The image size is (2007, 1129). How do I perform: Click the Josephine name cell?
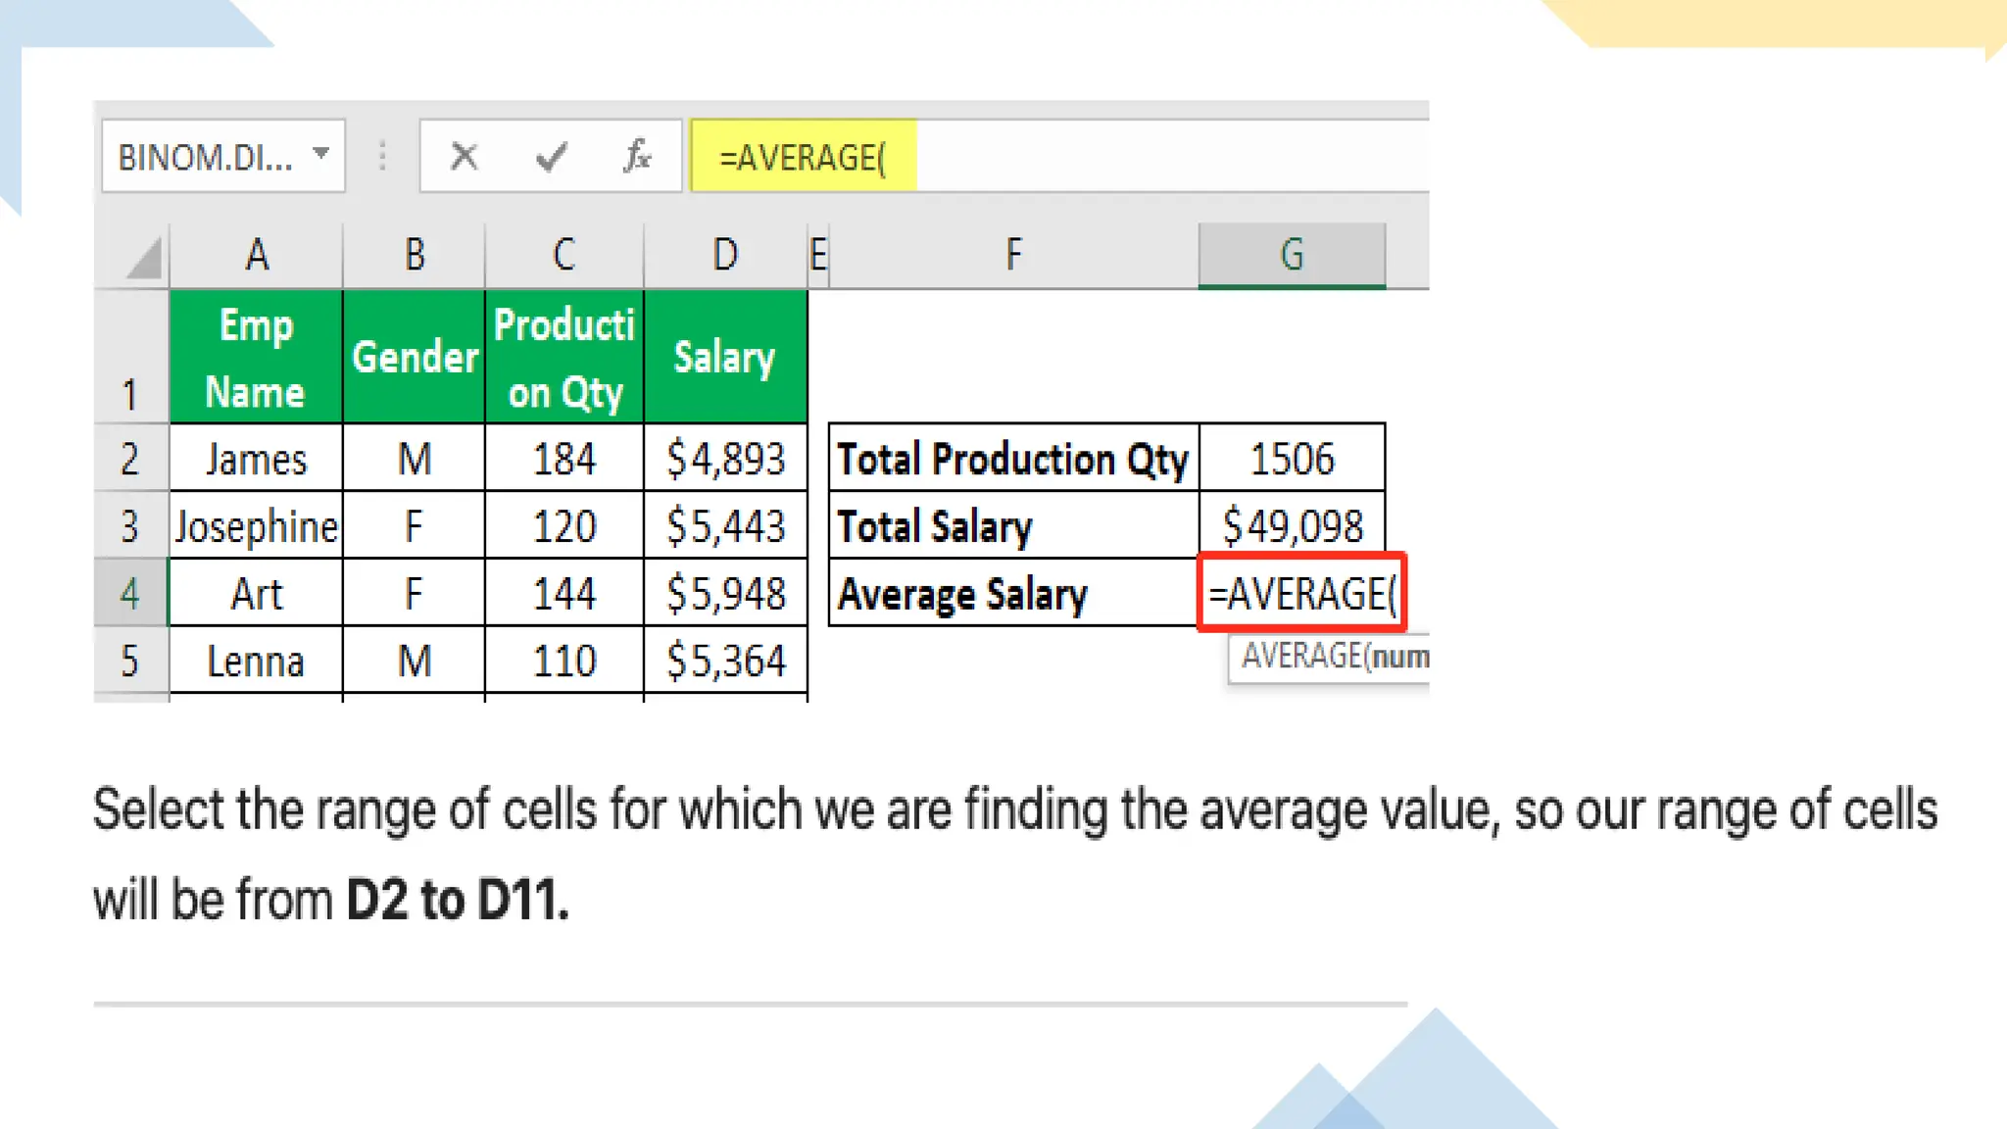[257, 526]
